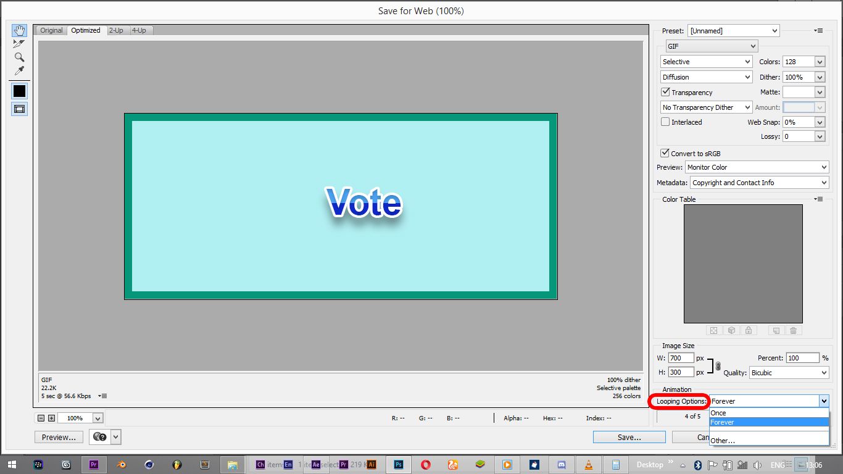Click the map to transparent icon
This screenshot has width=843, height=474.
713,331
